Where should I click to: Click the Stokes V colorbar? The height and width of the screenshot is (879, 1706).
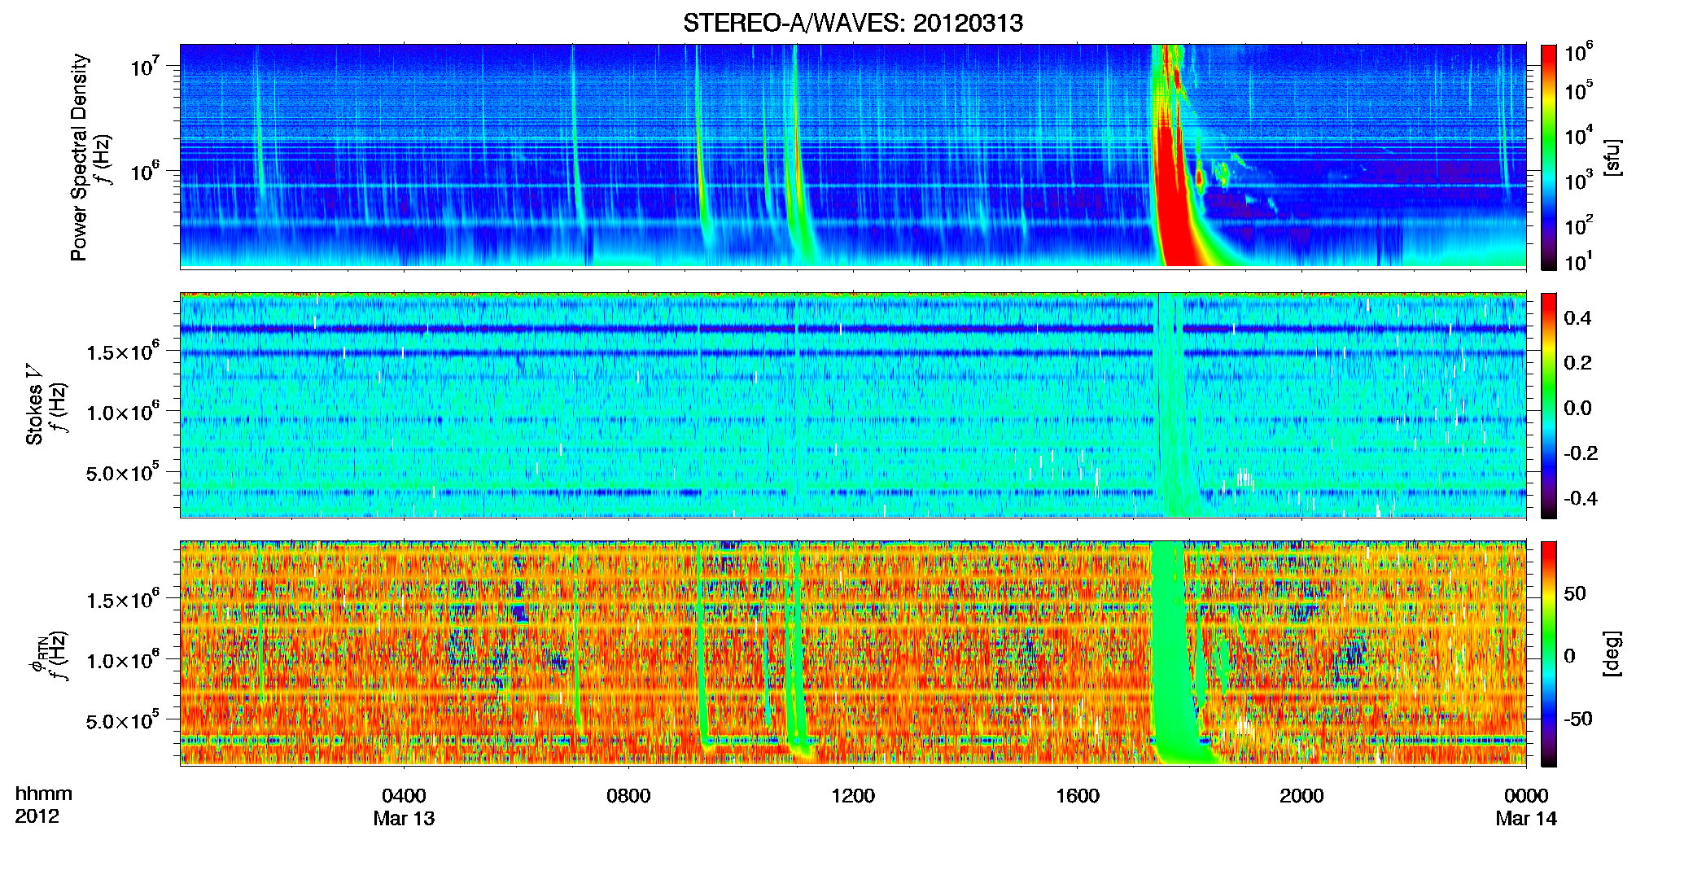(1549, 405)
